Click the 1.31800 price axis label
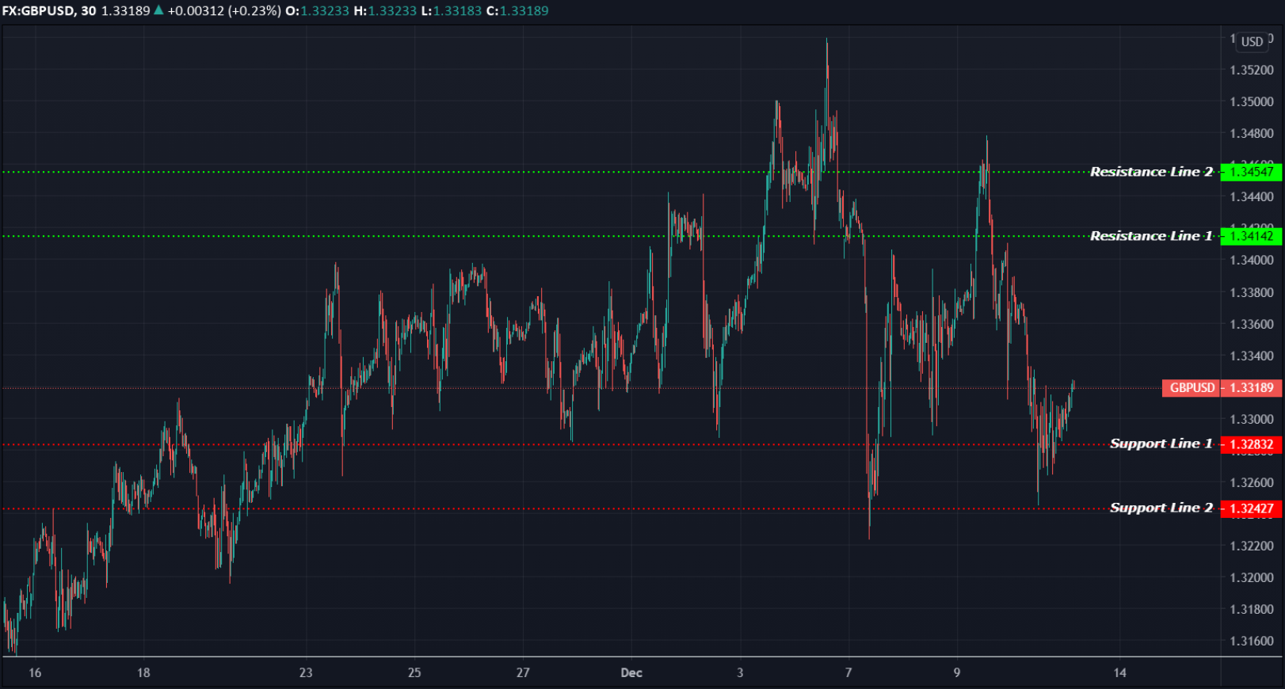This screenshot has width=1285, height=689. coord(1252,609)
